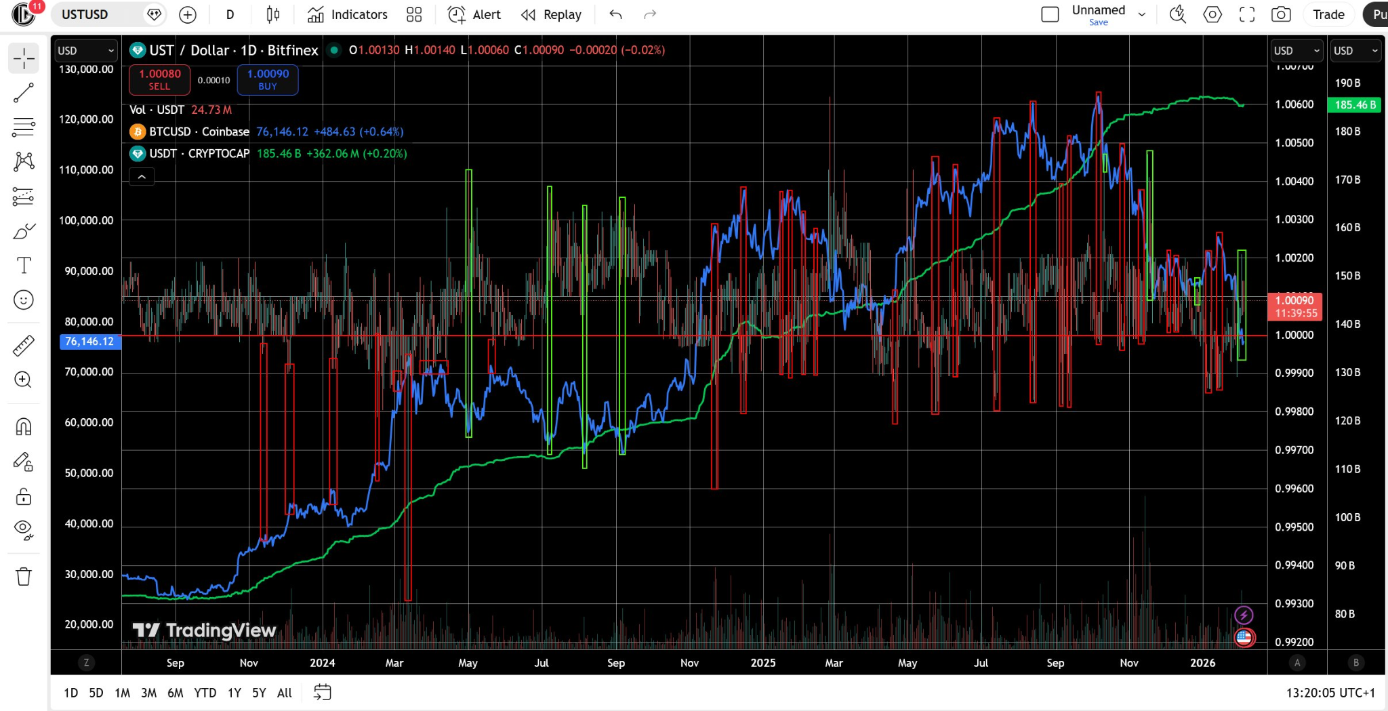Click the 1.00090 BUY button
This screenshot has height=711, width=1388.
(268, 79)
